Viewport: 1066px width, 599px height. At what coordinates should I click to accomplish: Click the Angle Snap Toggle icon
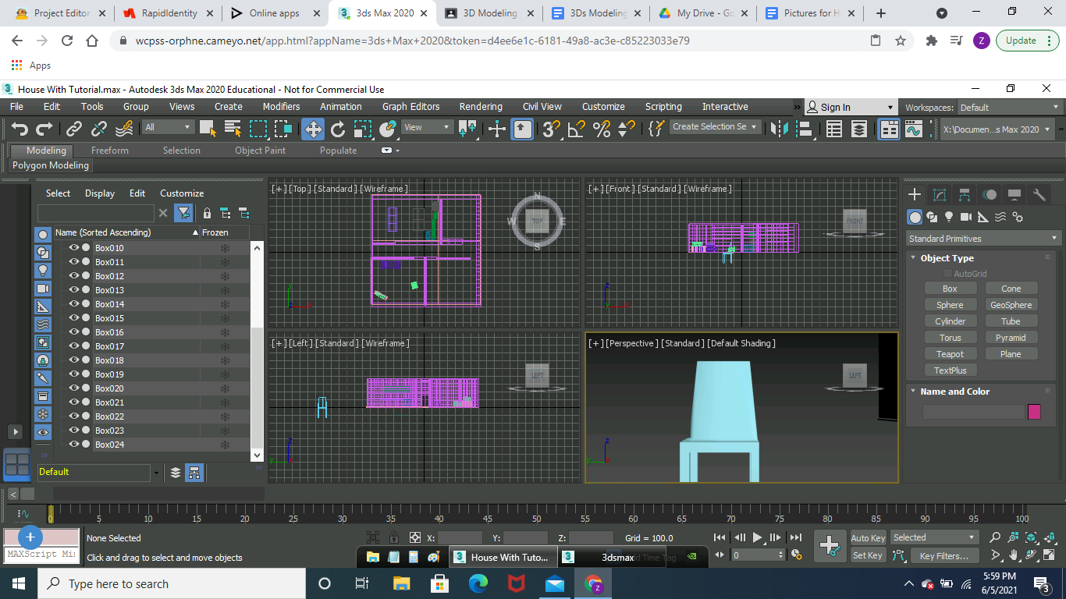click(x=576, y=129)
